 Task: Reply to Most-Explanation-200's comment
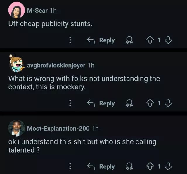pyautogui.click(x=101, y=166)
